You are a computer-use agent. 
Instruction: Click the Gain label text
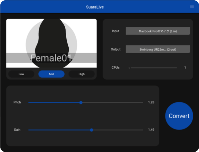(17, 130)
